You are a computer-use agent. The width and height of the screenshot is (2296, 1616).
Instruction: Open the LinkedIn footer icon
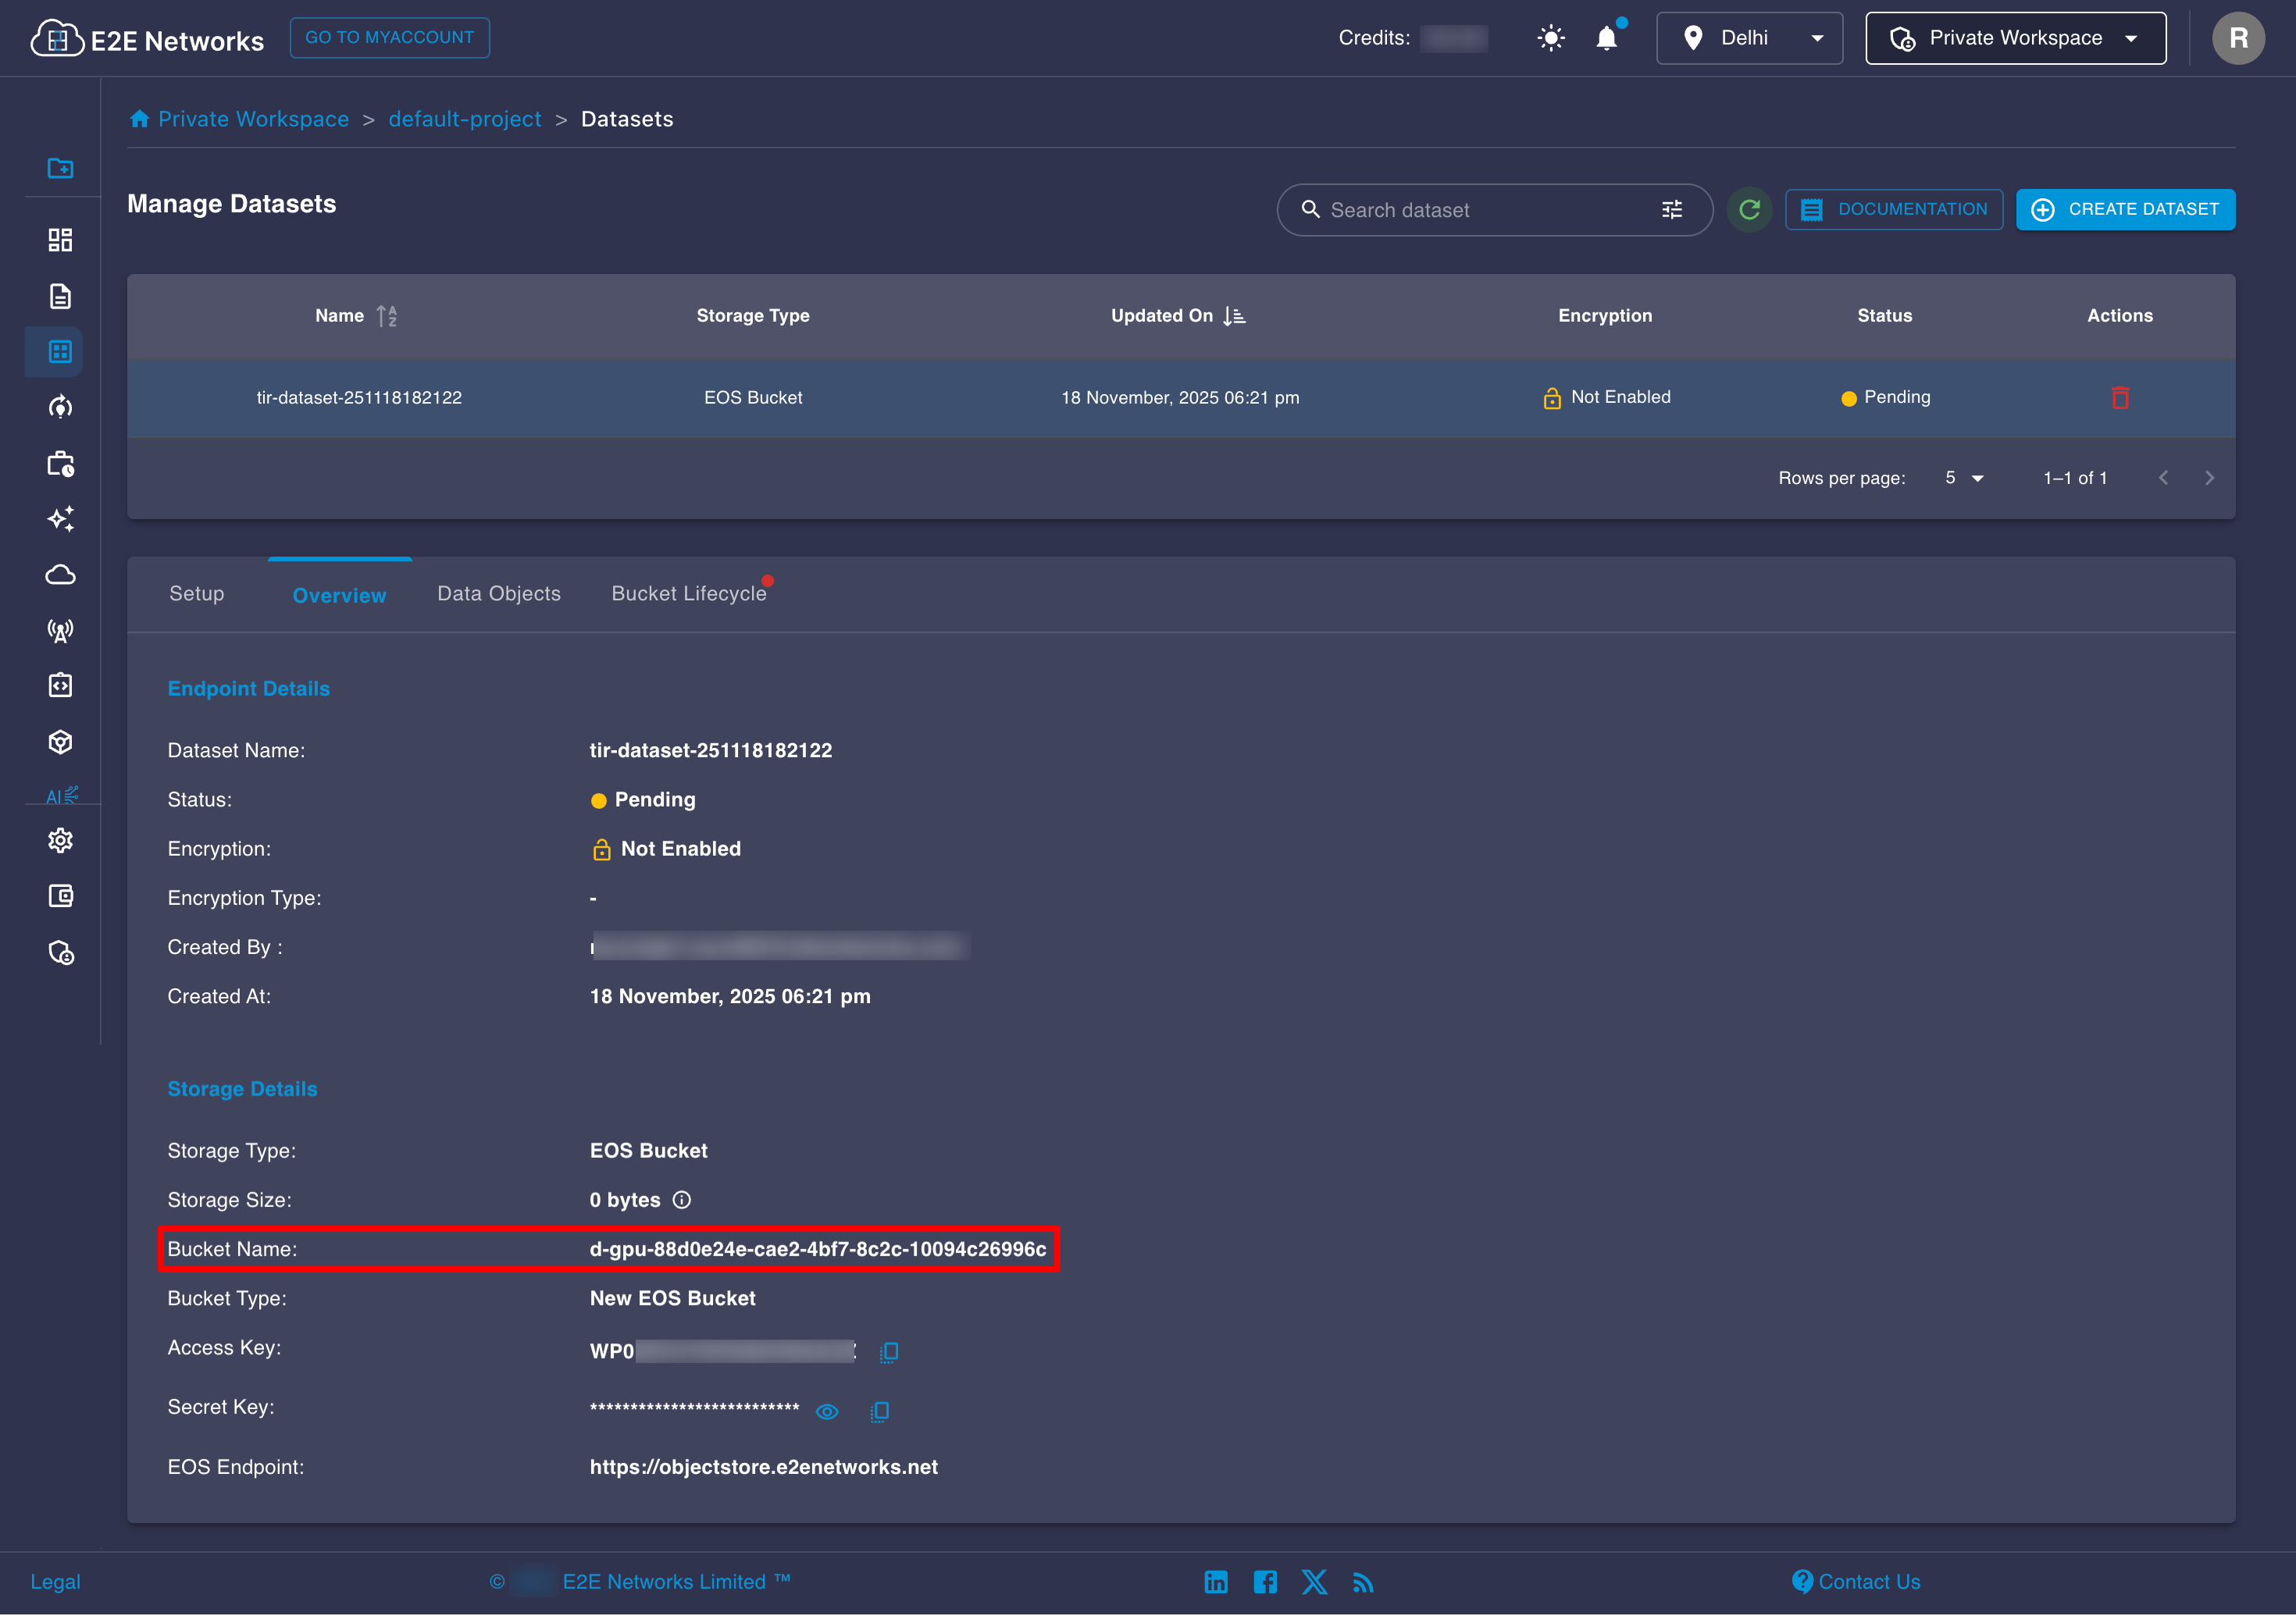click(1215, 1581)
